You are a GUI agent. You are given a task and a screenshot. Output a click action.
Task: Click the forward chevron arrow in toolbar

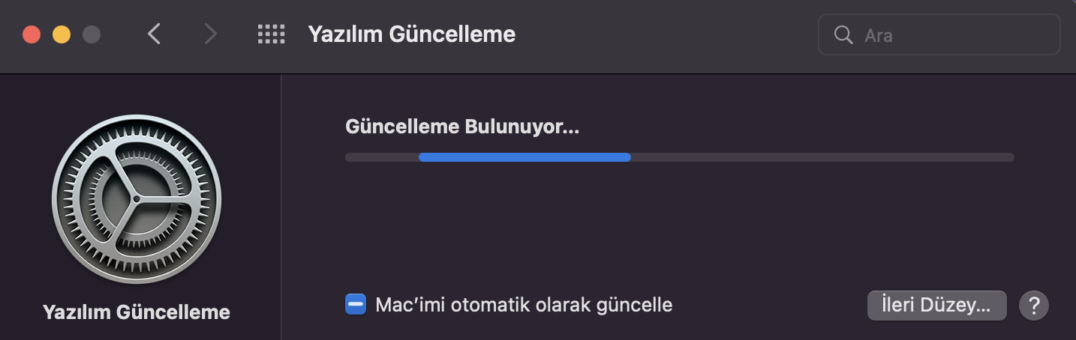point(211,34)
